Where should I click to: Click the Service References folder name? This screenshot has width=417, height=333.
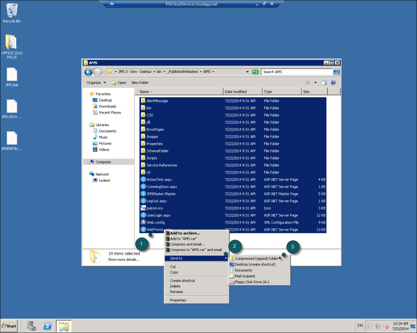tap(162, 165)
